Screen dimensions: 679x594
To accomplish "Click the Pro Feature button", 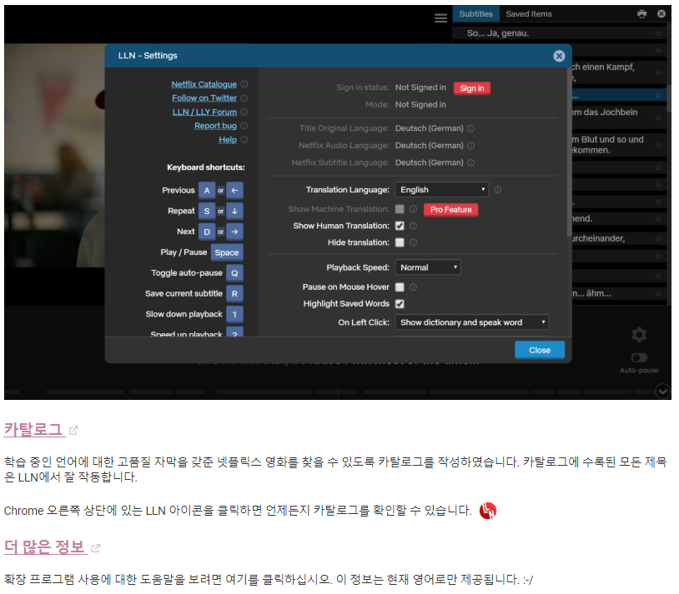I will click(x=450, y=210).
